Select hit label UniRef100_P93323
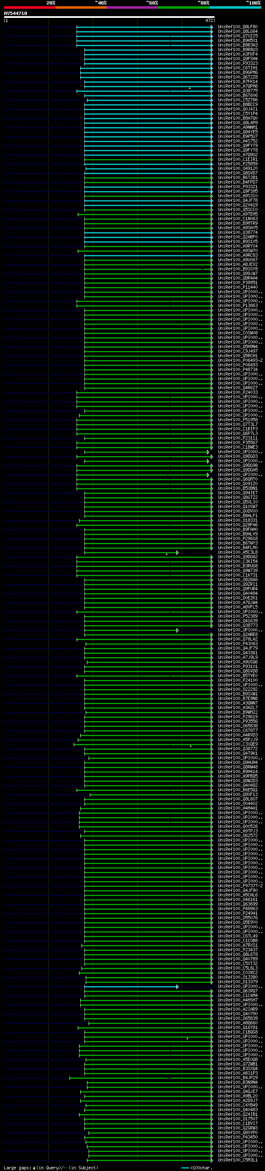This screenshot has width=265, height=1171. (x=238, y=63)
